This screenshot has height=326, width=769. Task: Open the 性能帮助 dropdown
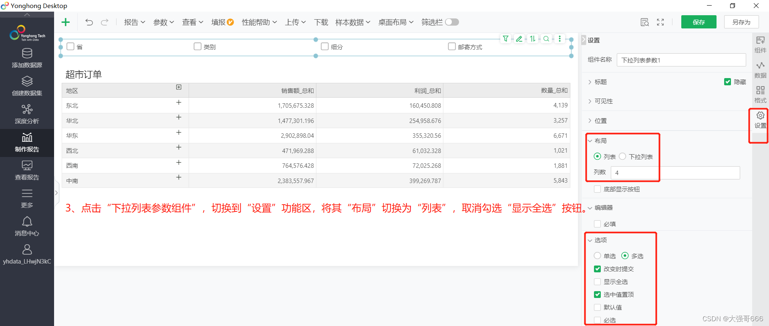(x=259, y=22)
